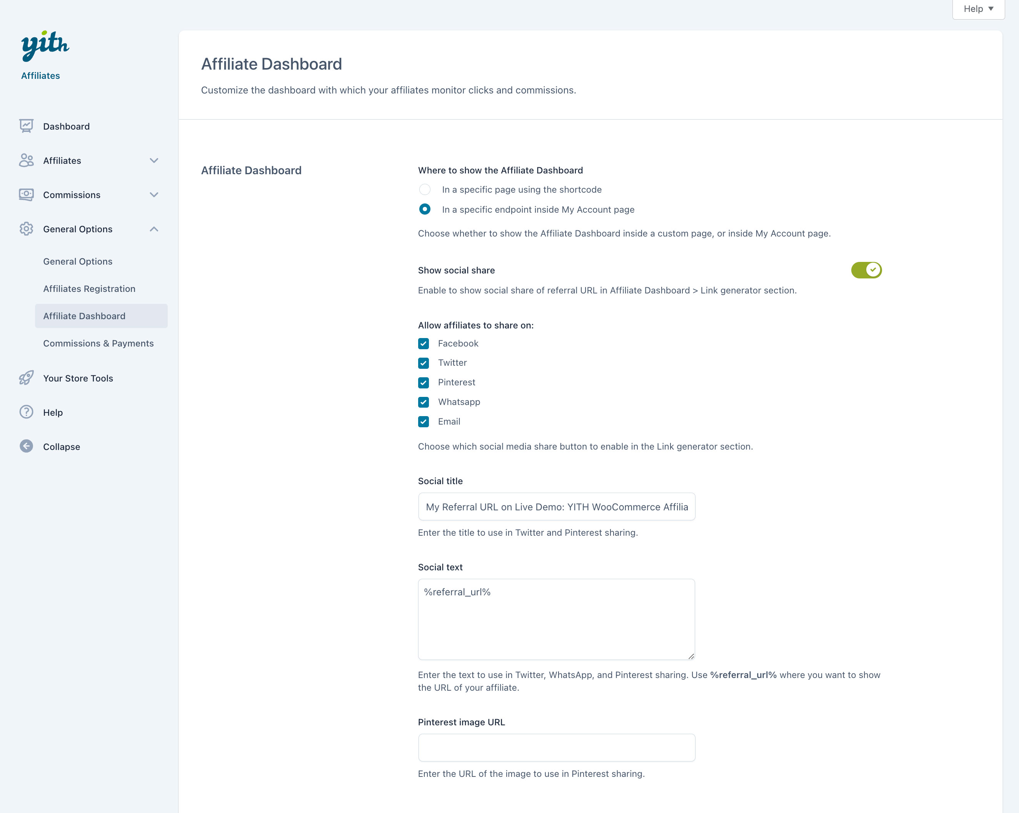Click the YITH logo
This screenshot has height=813, width=1019.
coord(45,46)
